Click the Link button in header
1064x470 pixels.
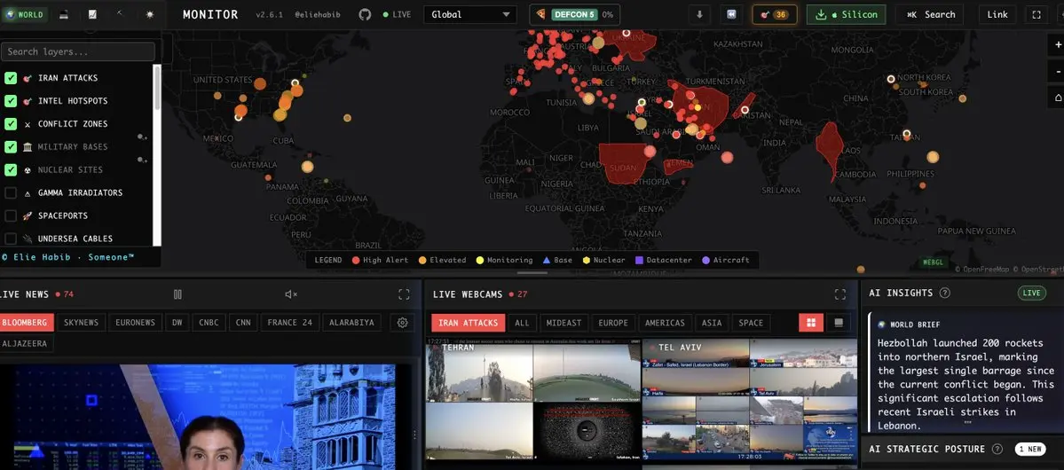click(x=997, y=14)
